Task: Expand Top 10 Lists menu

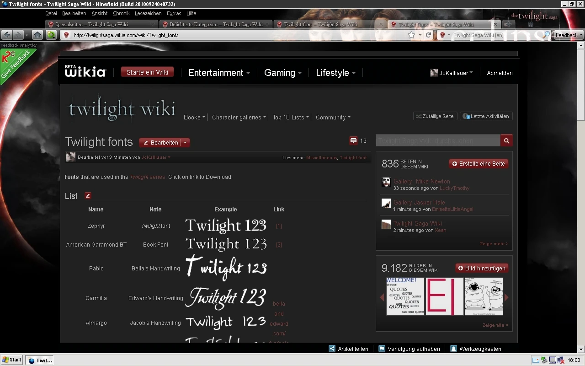Action: coord(291,117)
